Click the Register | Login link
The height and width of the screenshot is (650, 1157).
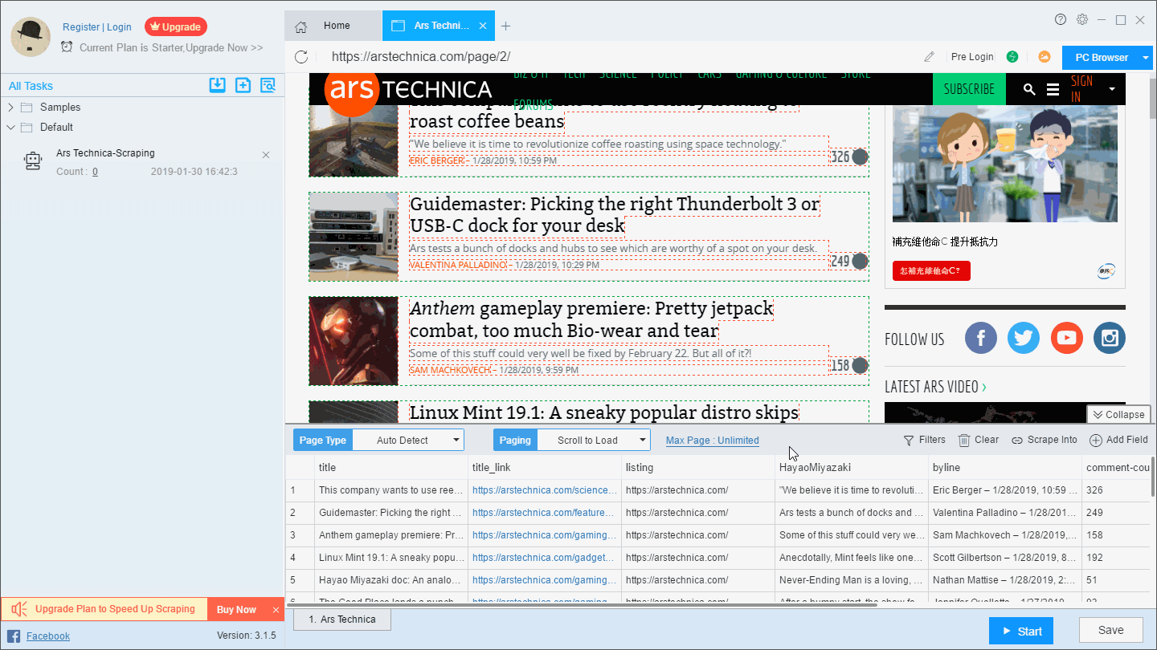click(97, 27)
